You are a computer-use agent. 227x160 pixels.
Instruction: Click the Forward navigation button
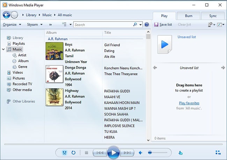pyautogui.click(x=14, y=15)
